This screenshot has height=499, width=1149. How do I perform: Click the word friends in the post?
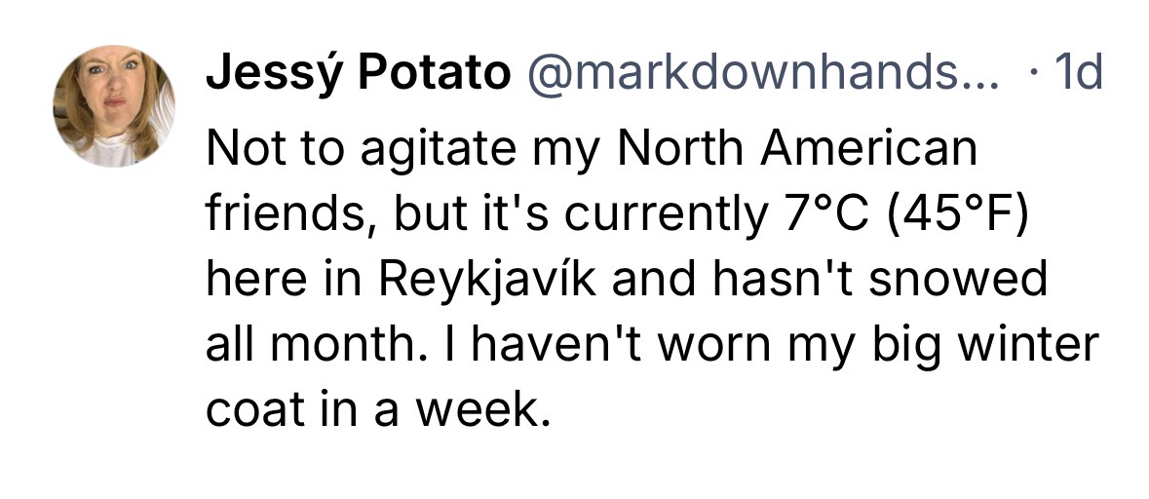point(280,215)
